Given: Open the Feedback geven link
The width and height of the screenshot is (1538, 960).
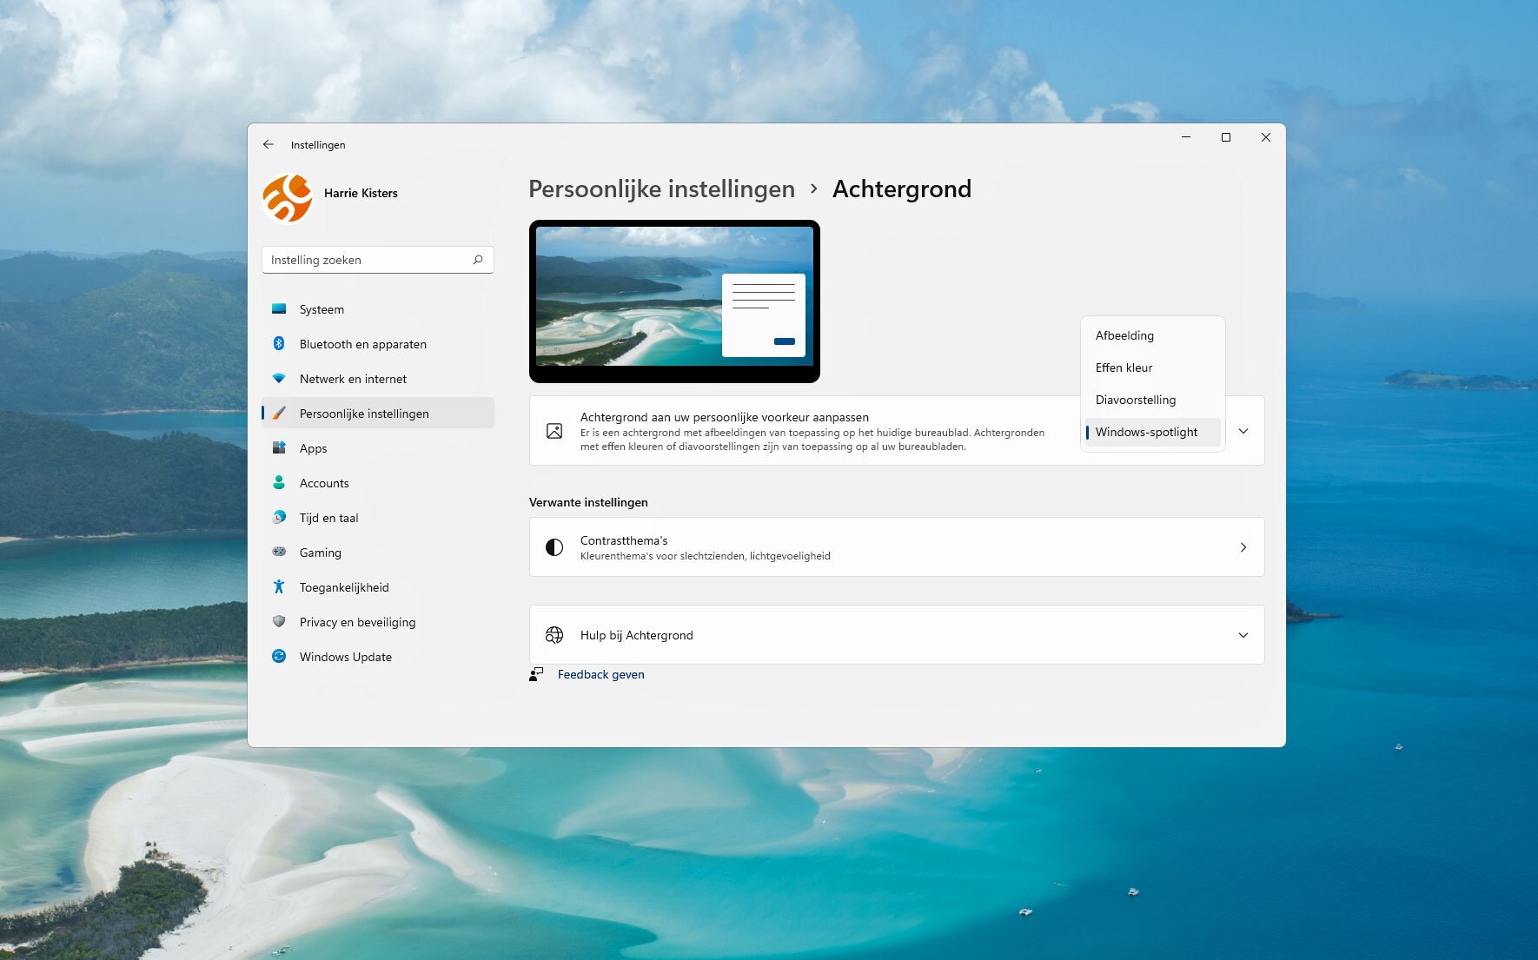Looking at the screenshot, I should (600, 674).
